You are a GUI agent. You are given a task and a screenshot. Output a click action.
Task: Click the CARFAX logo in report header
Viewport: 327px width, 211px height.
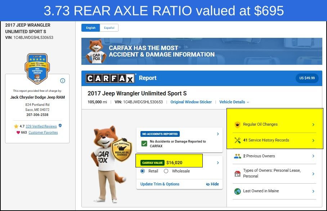(x=110, y=78)
